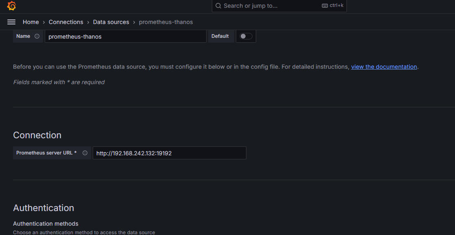Open the view the documentation link
Image resolution: width=455 pixels, height=235 pixels.
point(384,67)
